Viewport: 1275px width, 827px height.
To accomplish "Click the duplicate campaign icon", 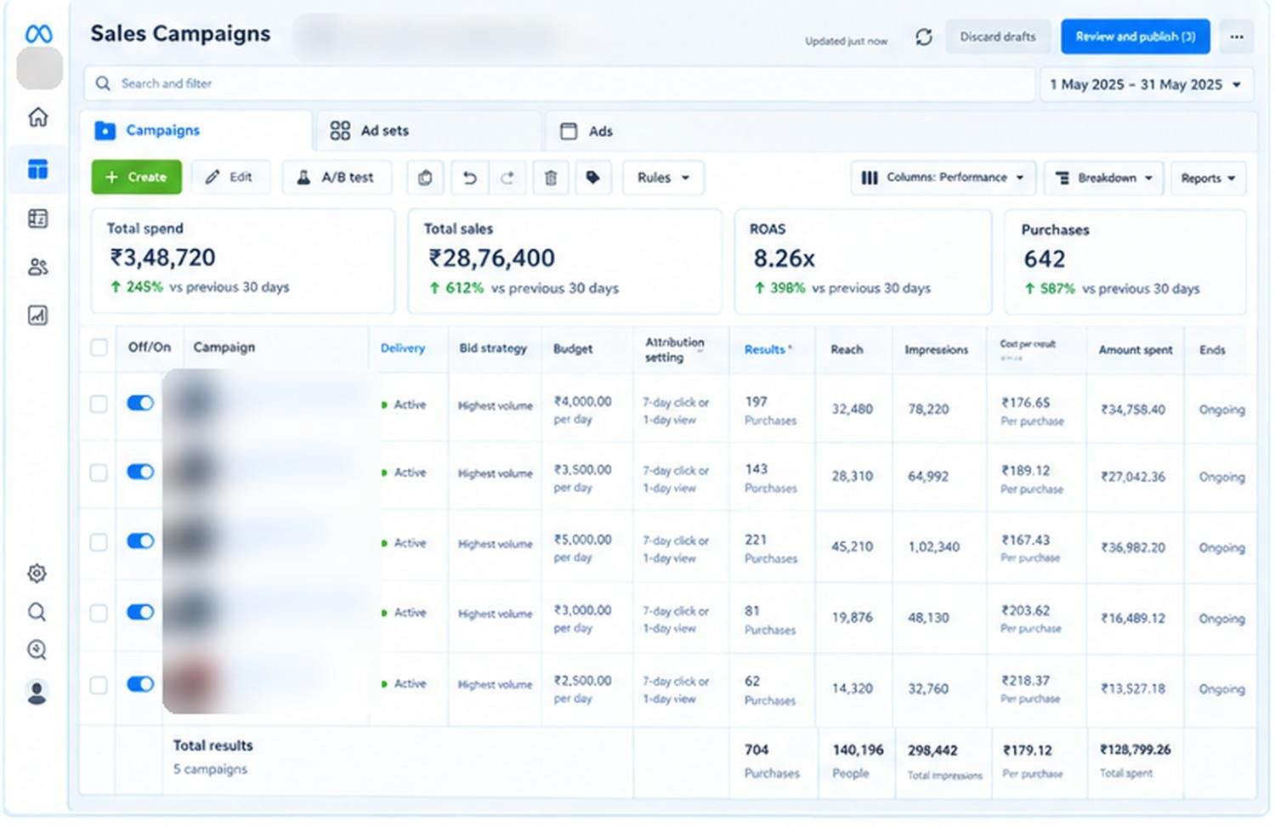I will point(425,178).
